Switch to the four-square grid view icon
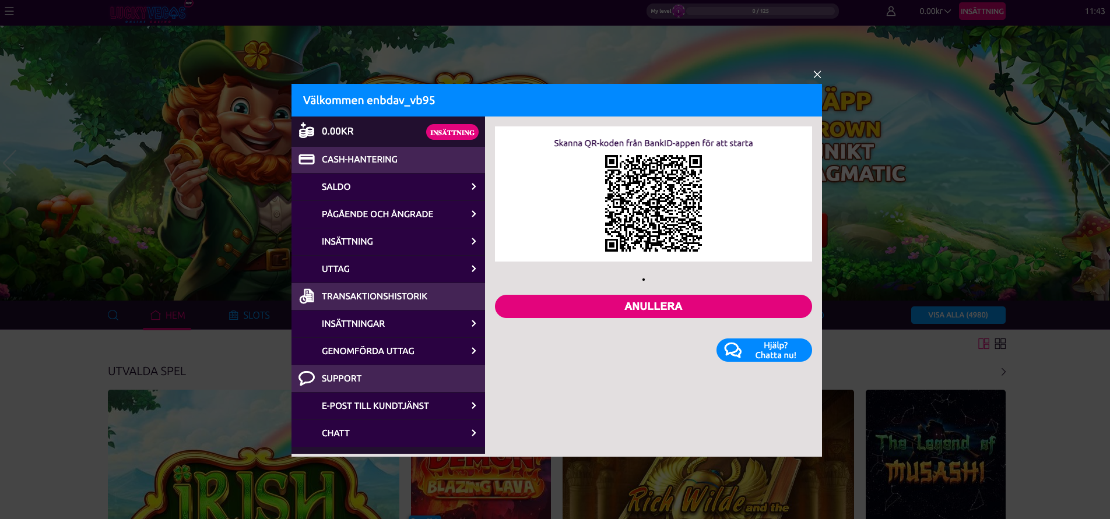The width and height of the screenshot is (1110, 519). click(1000, 344)
